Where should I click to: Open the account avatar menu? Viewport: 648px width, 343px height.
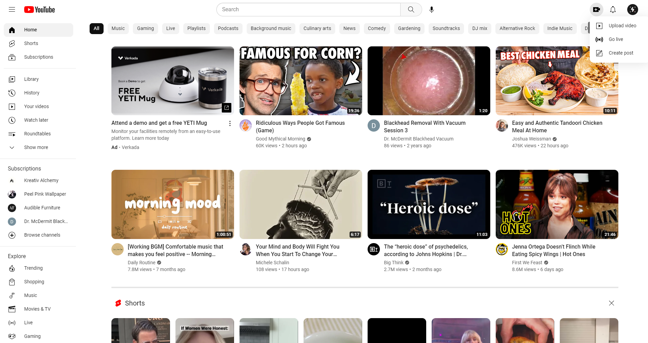[x=633, y=10]
